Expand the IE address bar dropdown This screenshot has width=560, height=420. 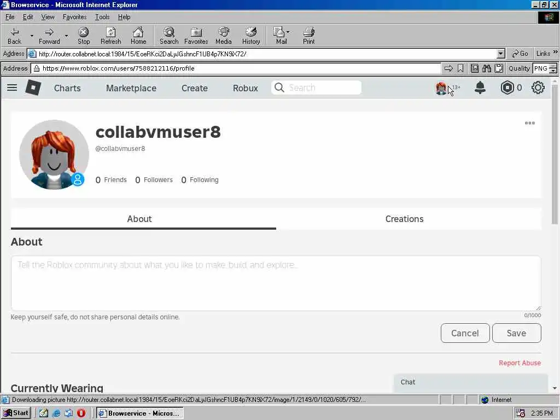(501, 54)
